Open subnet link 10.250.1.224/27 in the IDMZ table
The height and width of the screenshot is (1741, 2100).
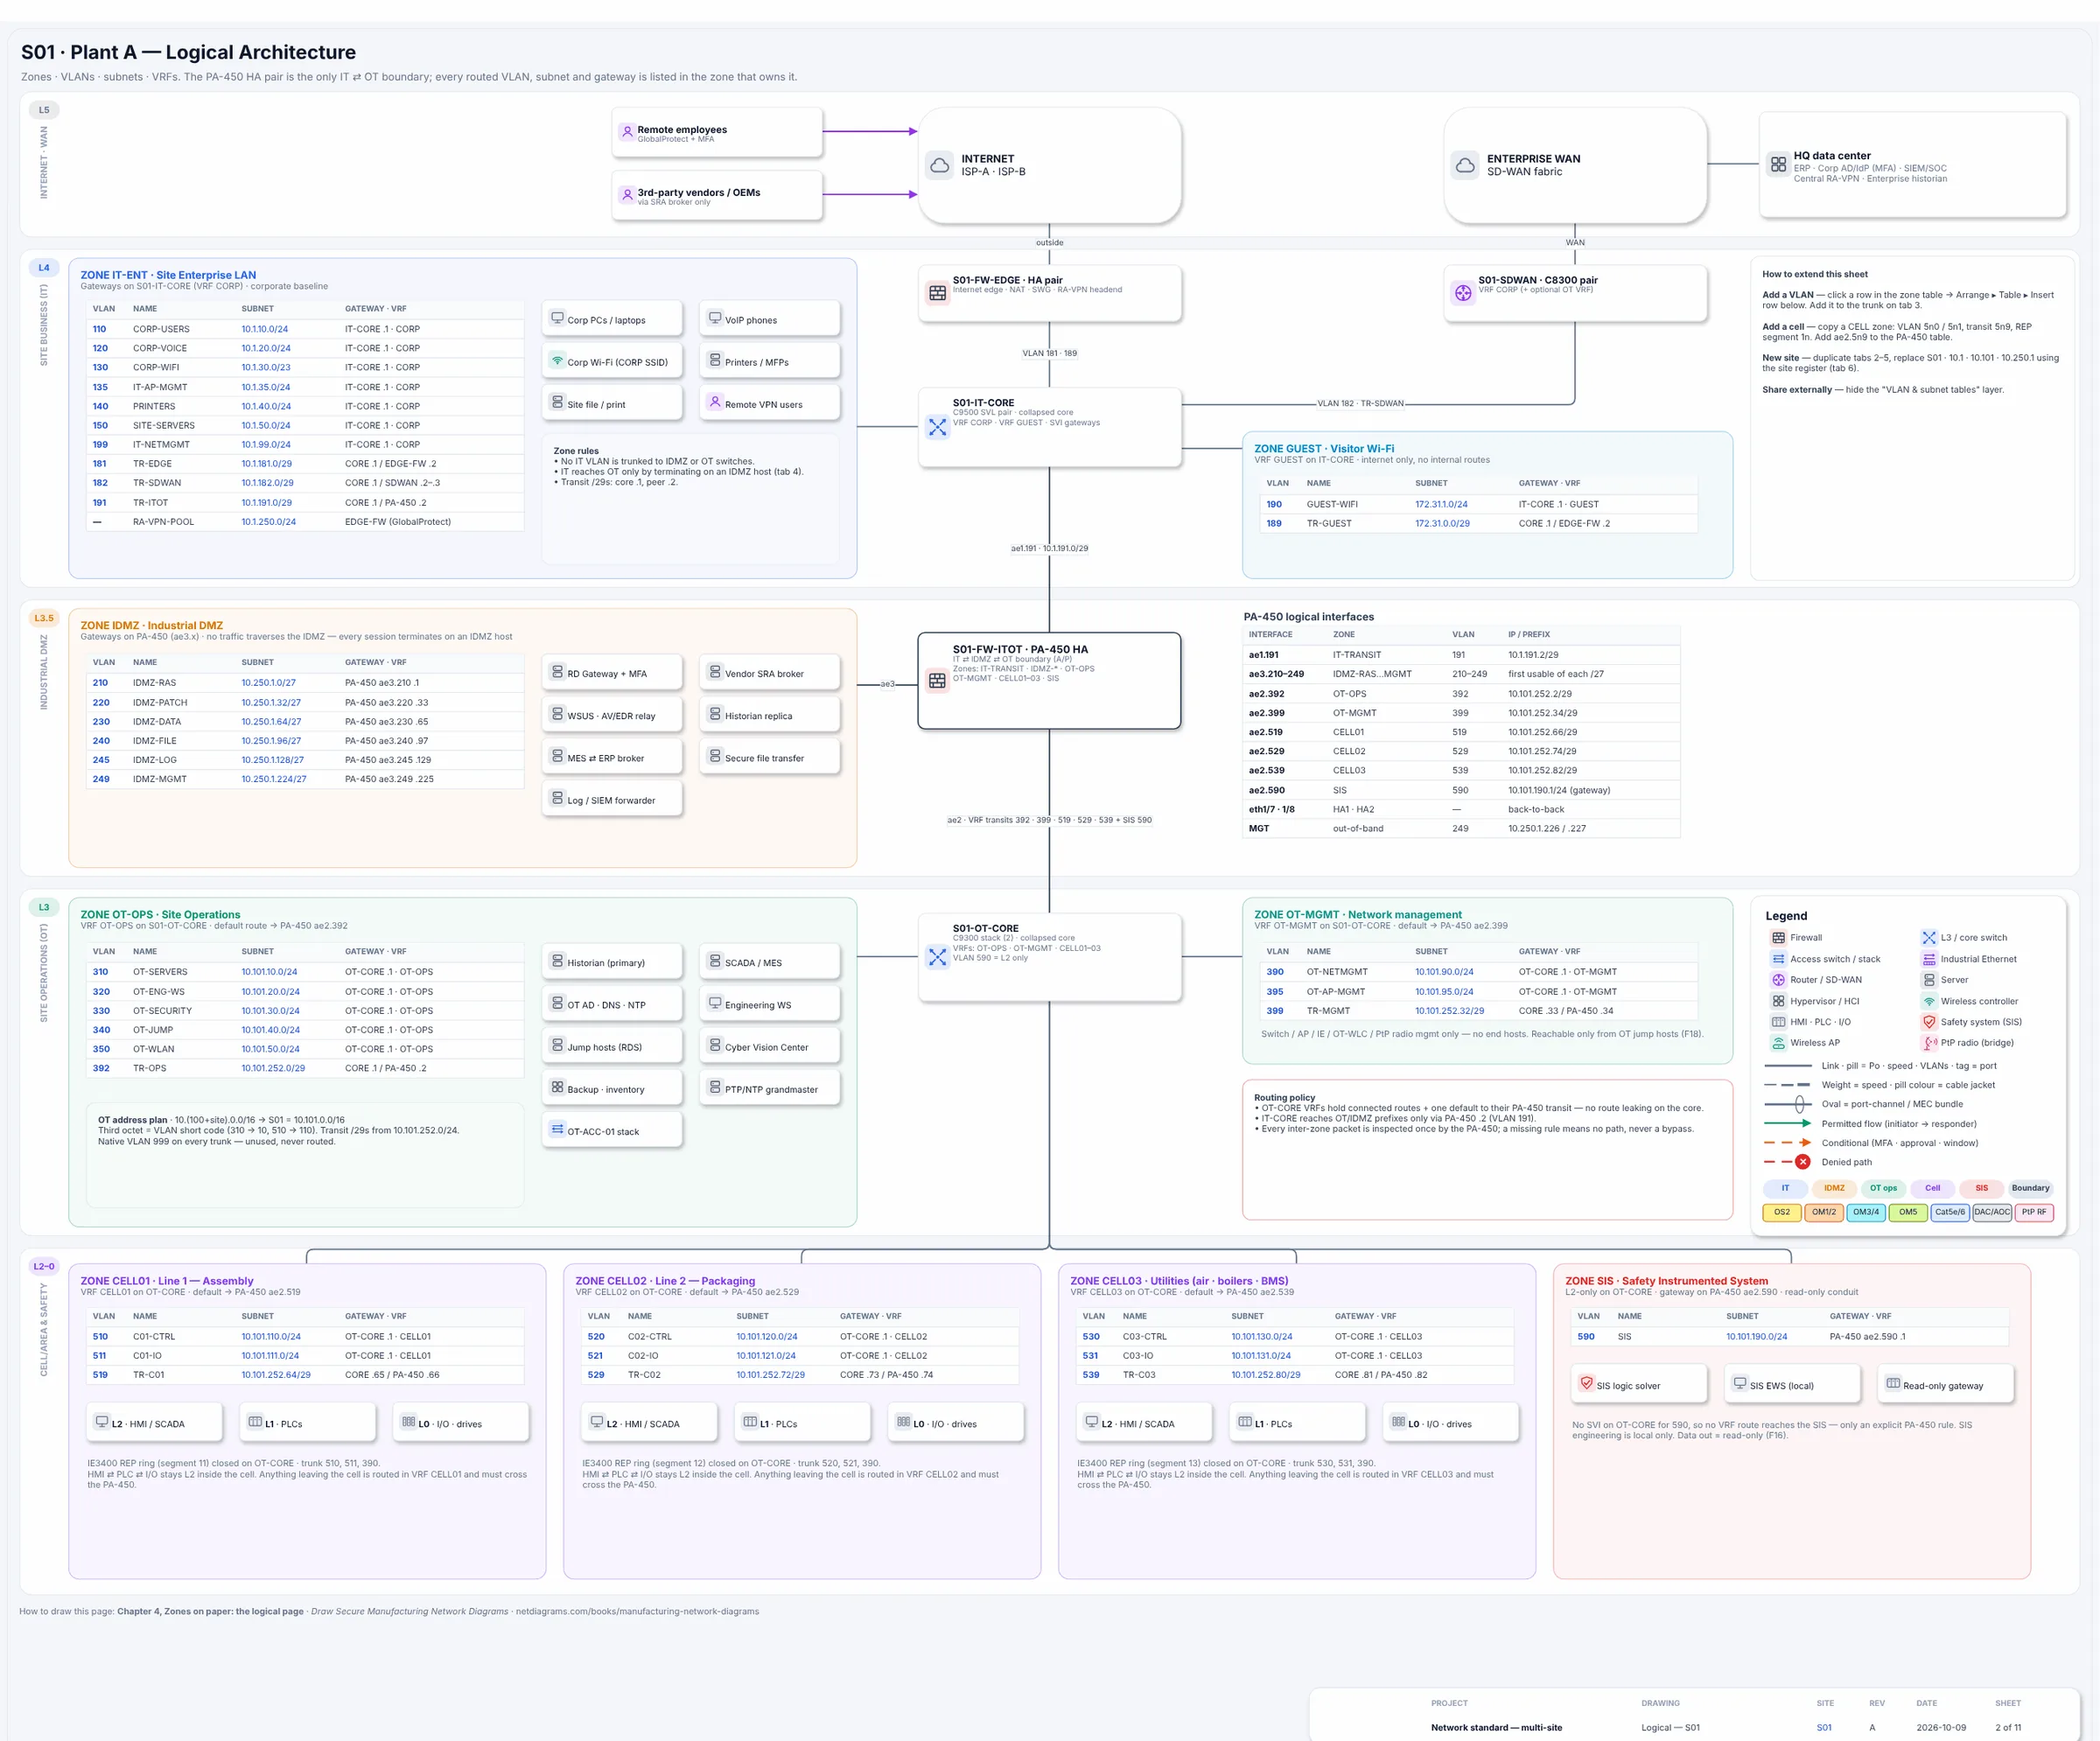pyautogui.click(x=273, y=779)
